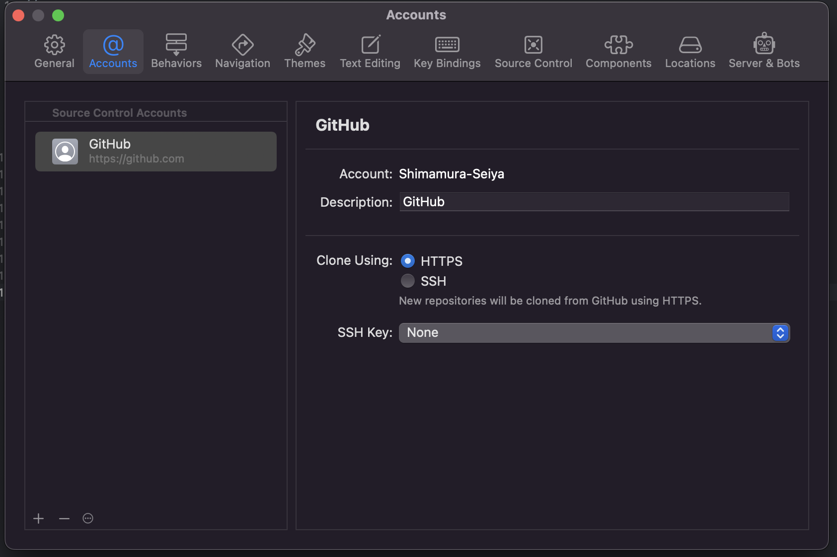Expand the SSH Key dropdown
This screenshot has width=837, height=557.
594,333
